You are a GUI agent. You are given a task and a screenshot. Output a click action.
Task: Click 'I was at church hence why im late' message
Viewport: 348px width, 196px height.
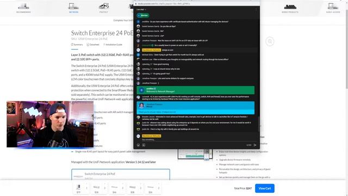(x=166, y=69)
